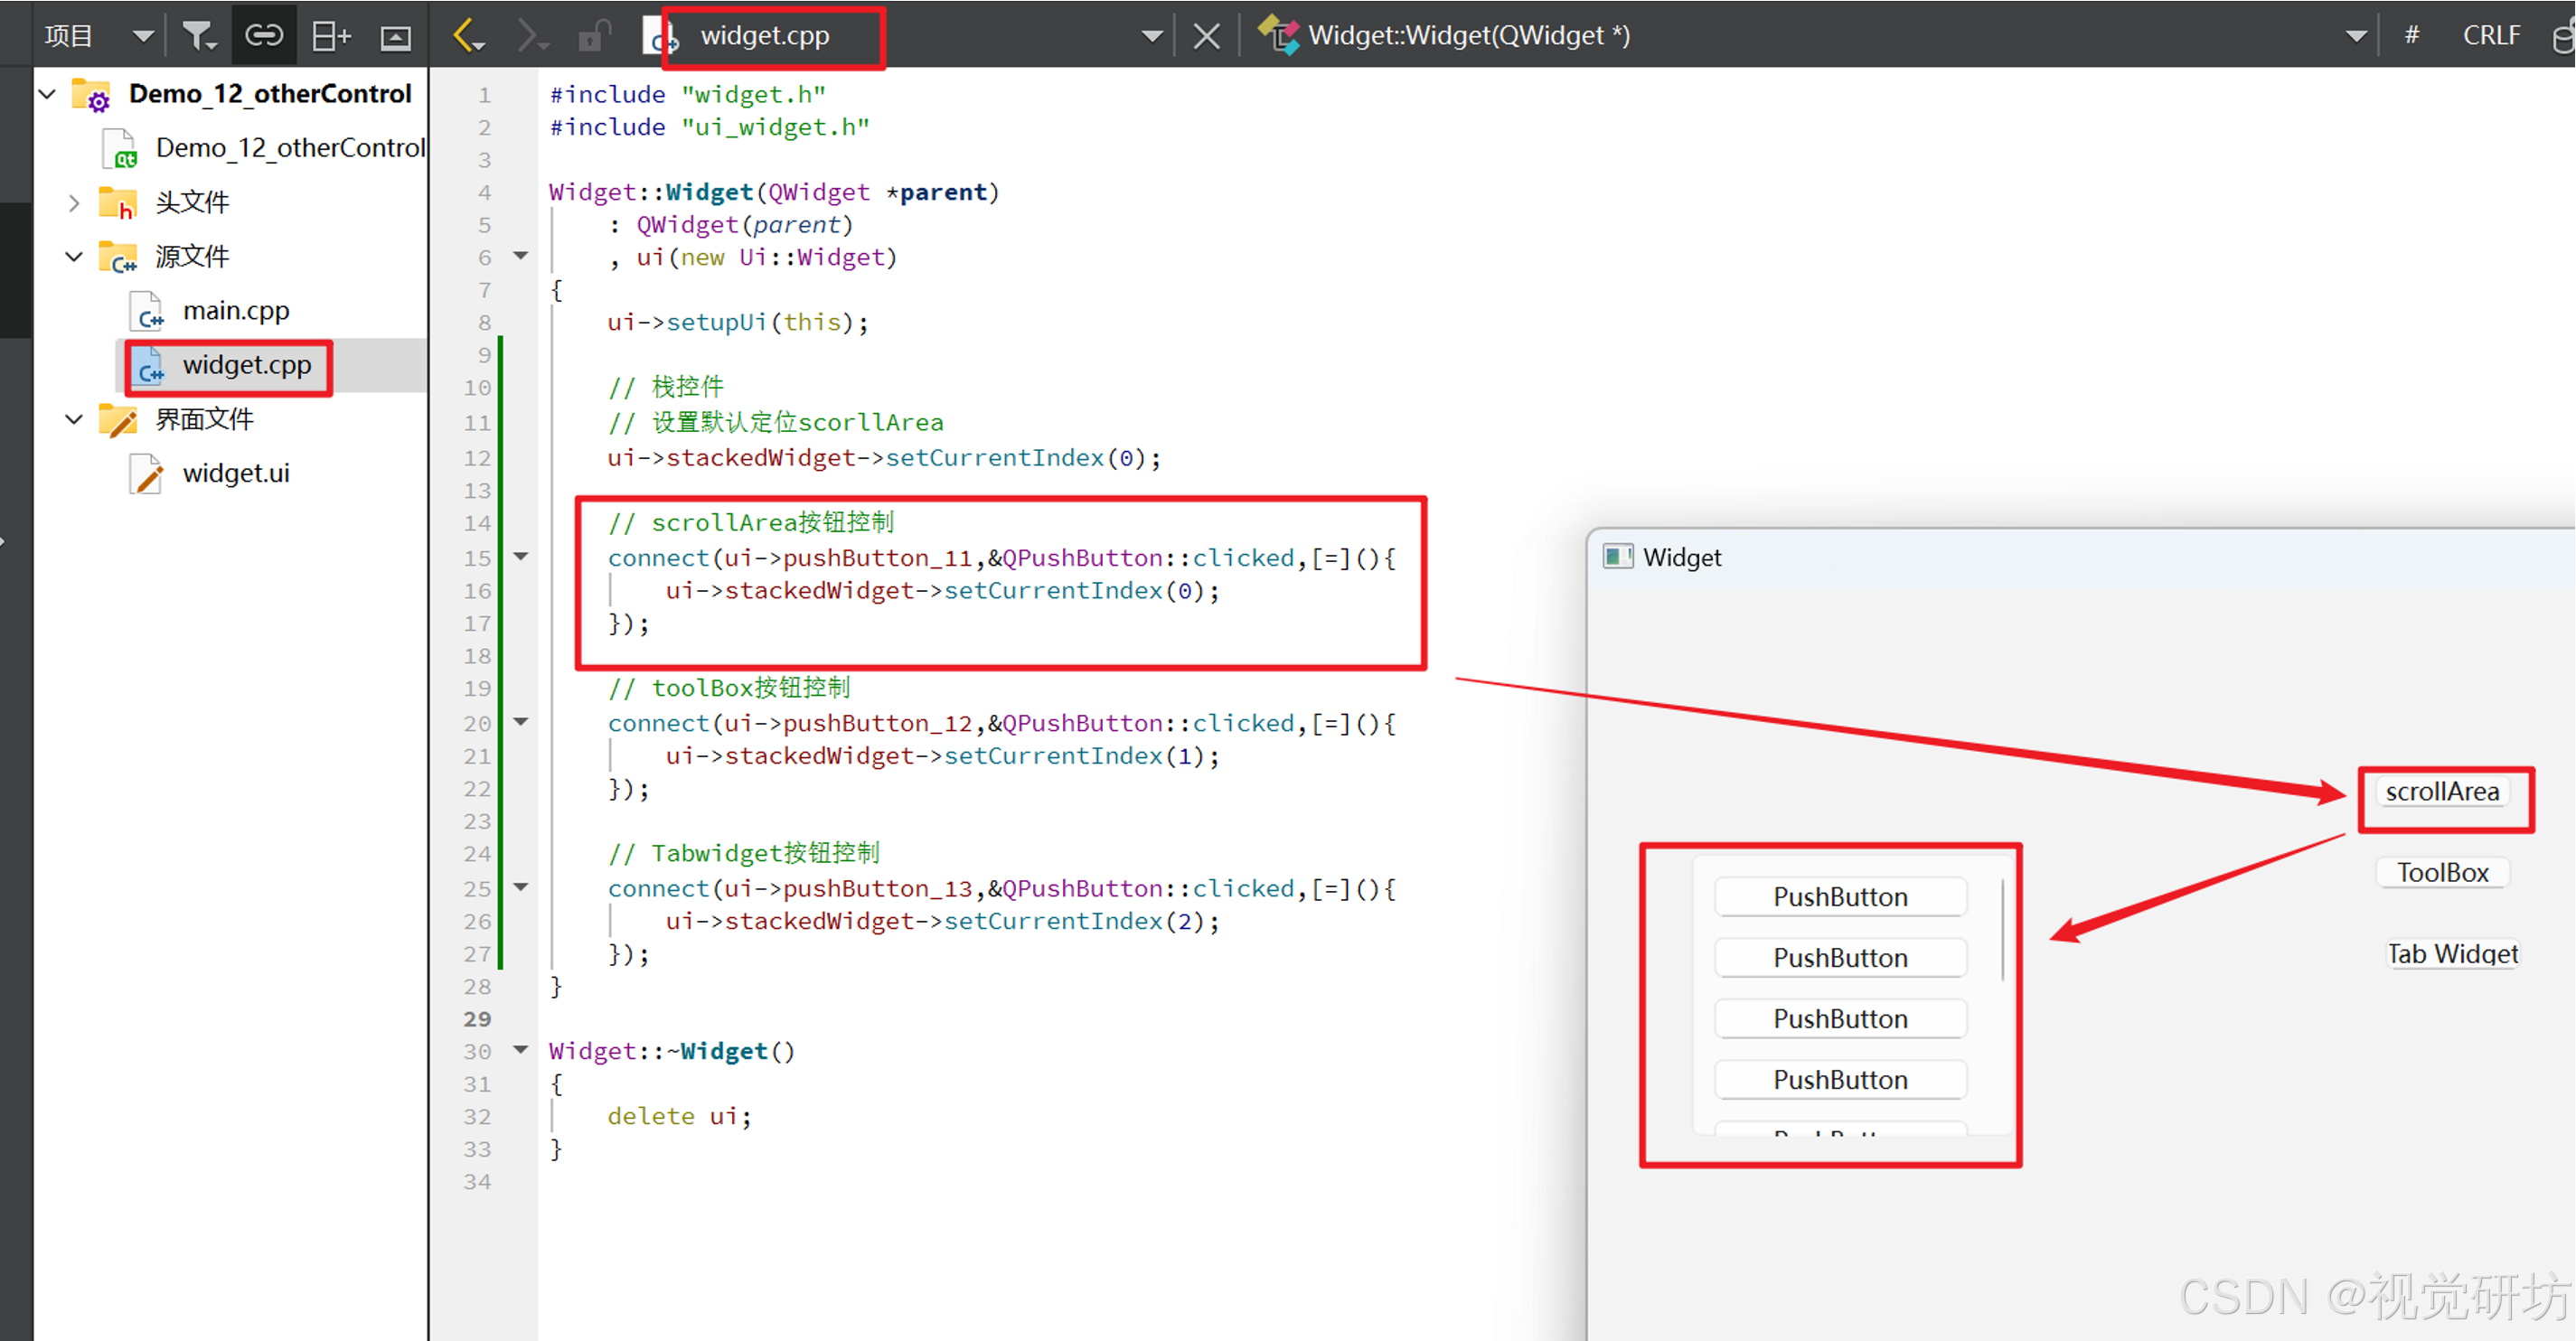Click the scroll area vertical scrollbar
Viewport: 2576px width, 1341px height.
2002,930
